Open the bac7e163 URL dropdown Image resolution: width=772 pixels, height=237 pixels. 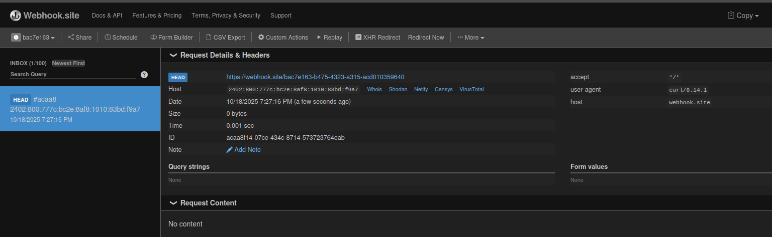click(33, 38)
